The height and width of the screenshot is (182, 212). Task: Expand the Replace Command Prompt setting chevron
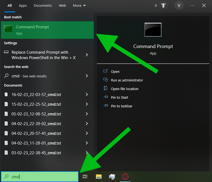(87, 55)
